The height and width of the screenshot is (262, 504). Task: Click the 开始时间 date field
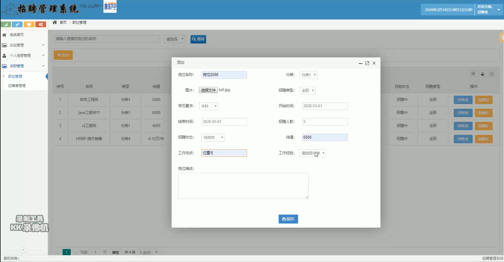pos(325,106)
